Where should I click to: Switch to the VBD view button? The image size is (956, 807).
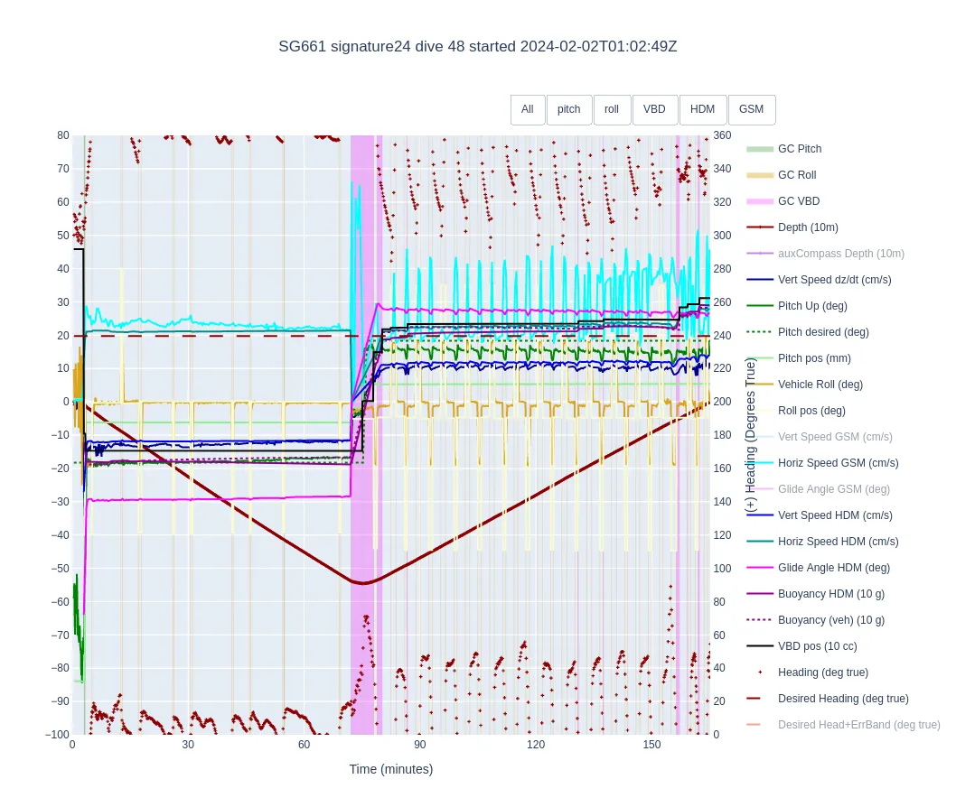pos(654,109)
